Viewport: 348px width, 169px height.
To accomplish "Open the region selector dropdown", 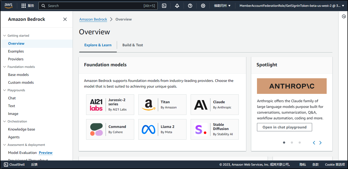I will (222, 6).
